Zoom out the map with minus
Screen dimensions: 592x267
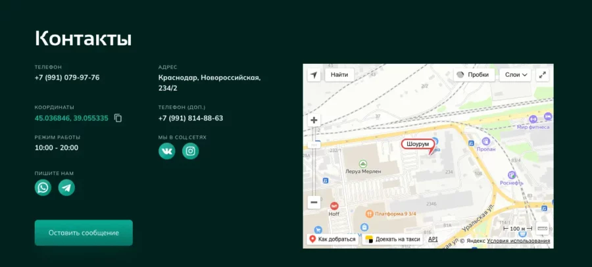click(314, 203)
